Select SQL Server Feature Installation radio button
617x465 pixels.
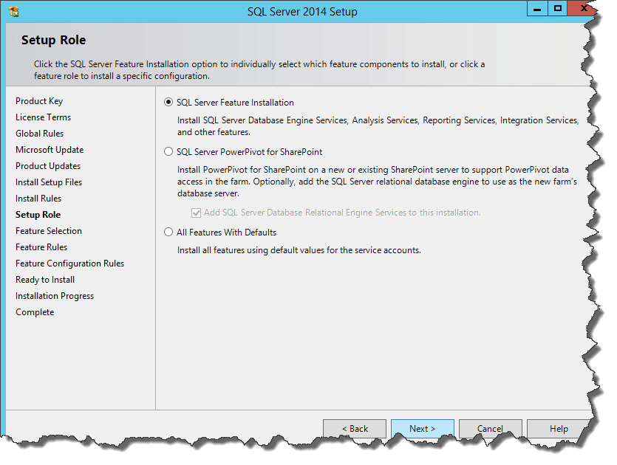click(168, 103)
